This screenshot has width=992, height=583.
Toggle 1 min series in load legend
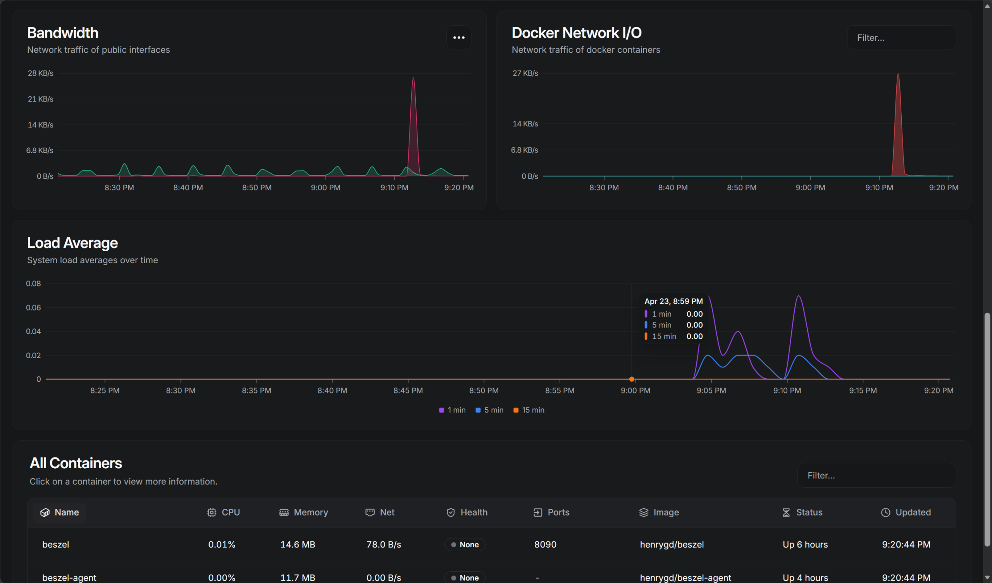coord(452,410)
